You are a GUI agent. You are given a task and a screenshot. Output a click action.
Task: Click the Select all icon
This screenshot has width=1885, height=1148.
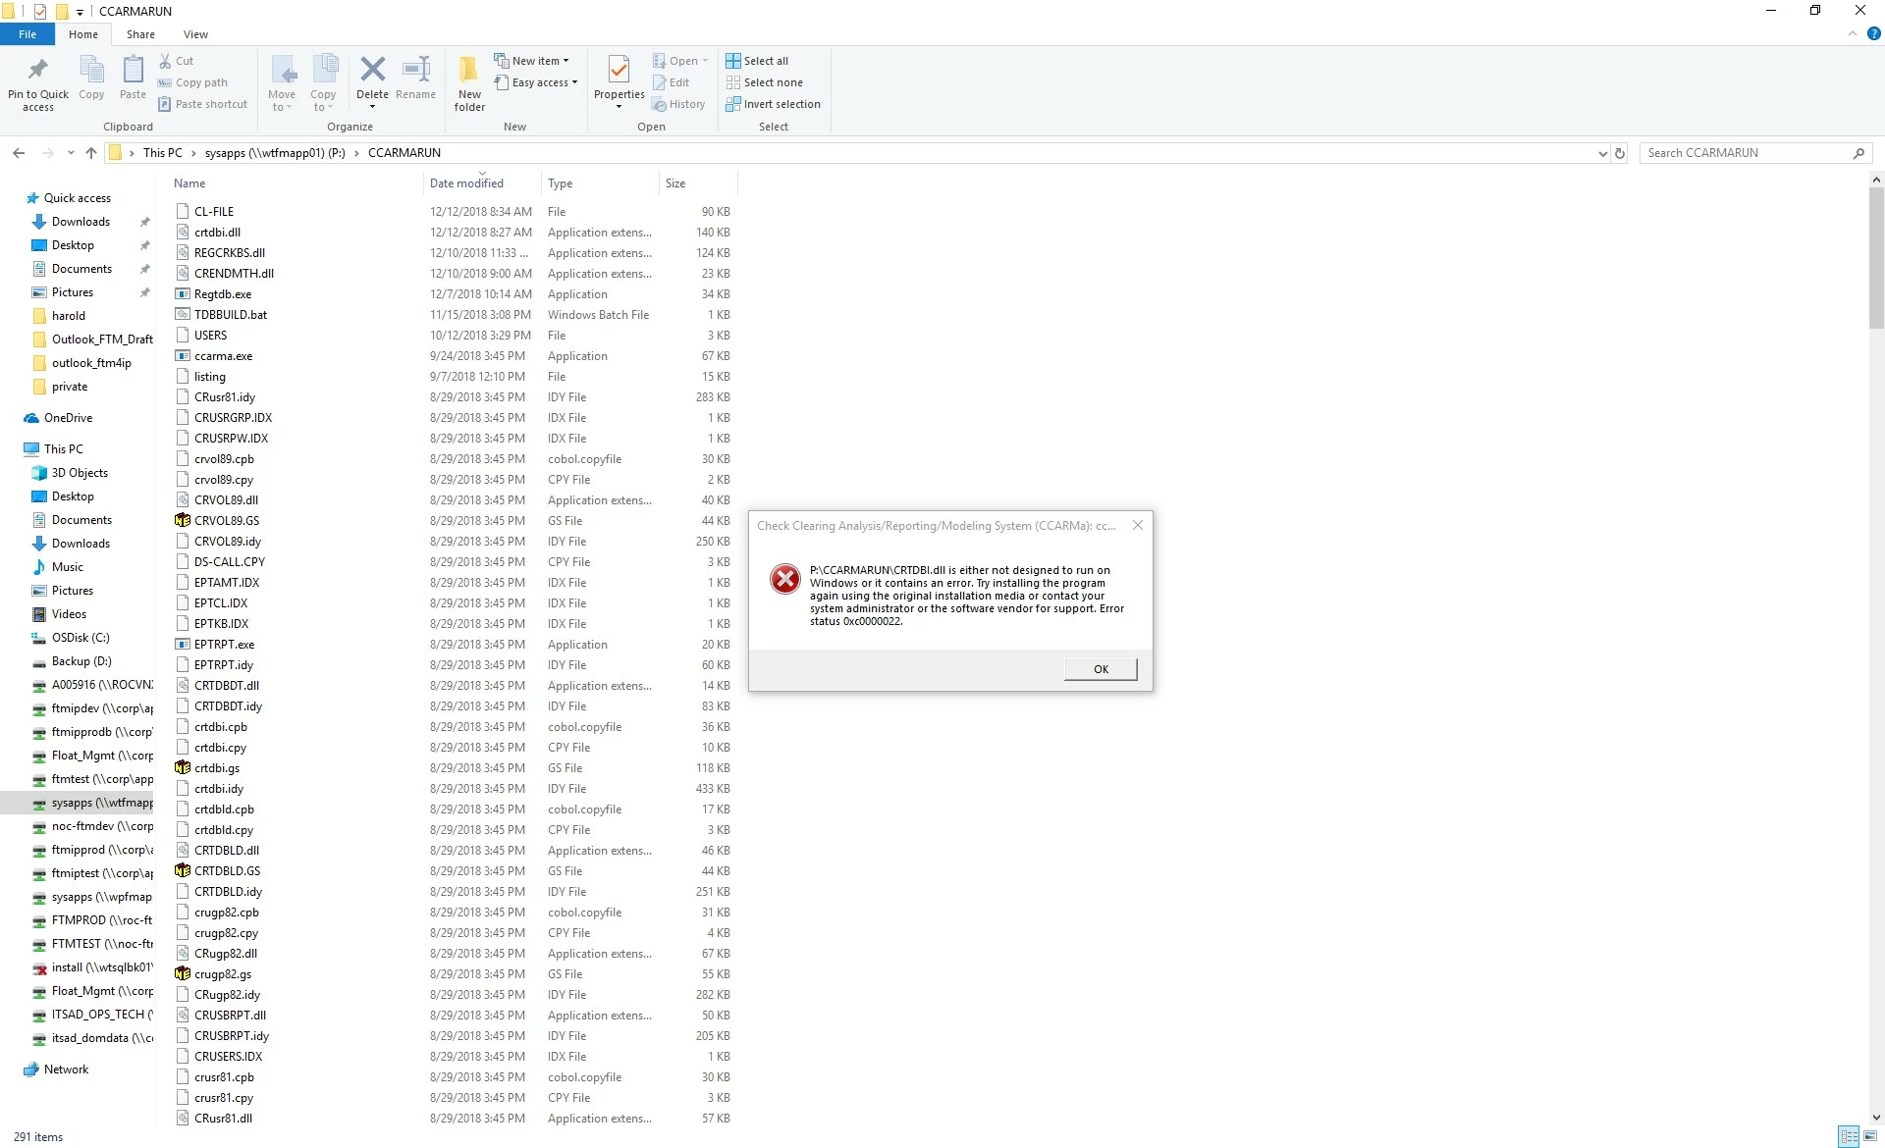(x=733, y=61)
